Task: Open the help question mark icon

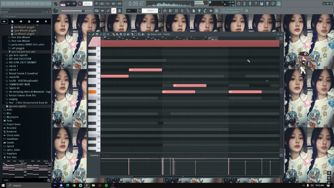Action: click(256, 4)
